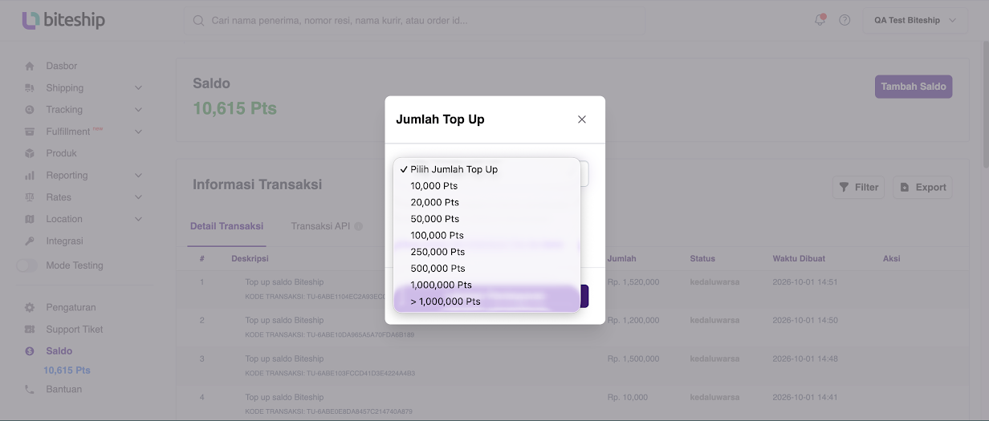Click the Transaksi API info icon

[x=359, y=226]
